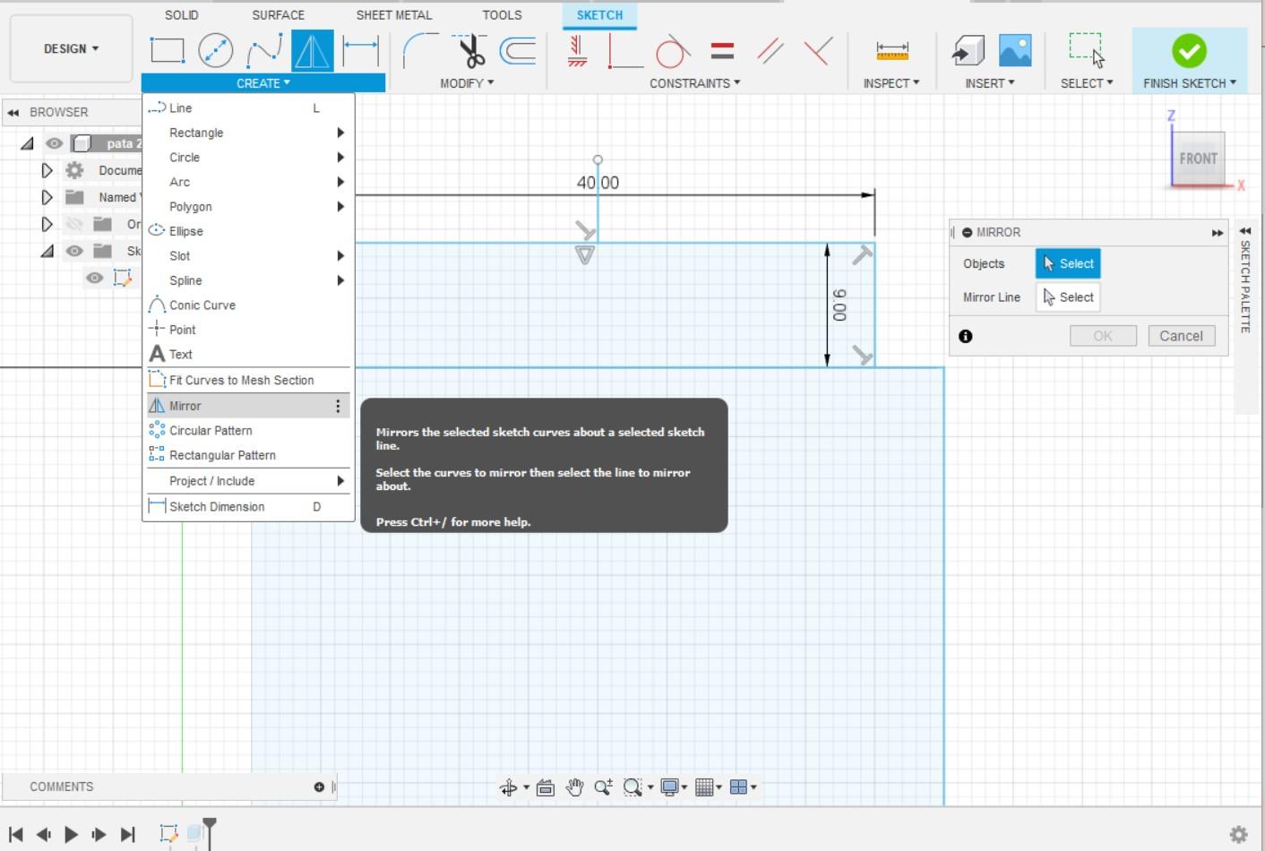Activate the window Select tool icon

1087,51
